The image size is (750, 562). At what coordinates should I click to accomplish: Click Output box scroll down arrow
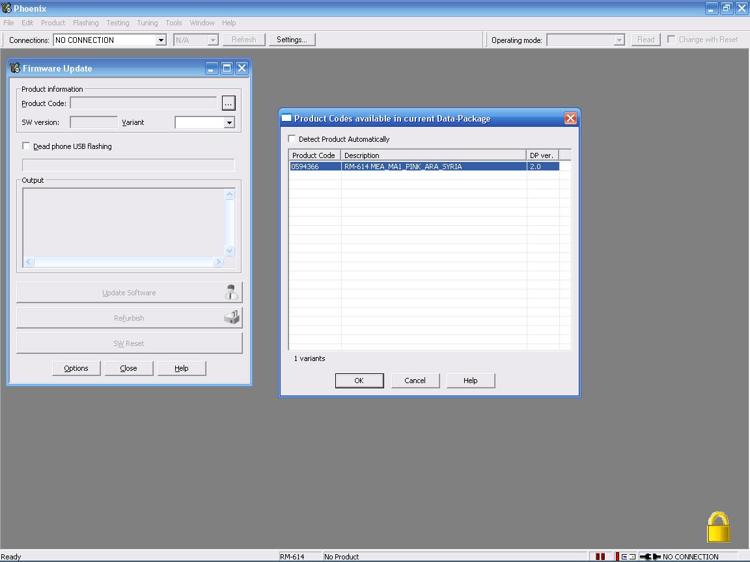[x=230, y=251]
